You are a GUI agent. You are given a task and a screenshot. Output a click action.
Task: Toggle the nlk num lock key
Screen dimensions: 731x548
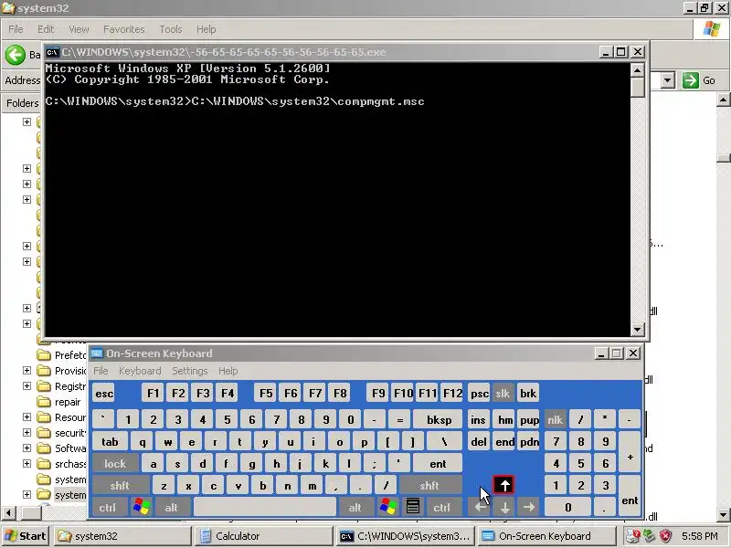(x=555, y=420)
